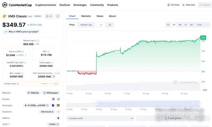Click the right range slider handle
212x127 pixels.
[200, 104]
